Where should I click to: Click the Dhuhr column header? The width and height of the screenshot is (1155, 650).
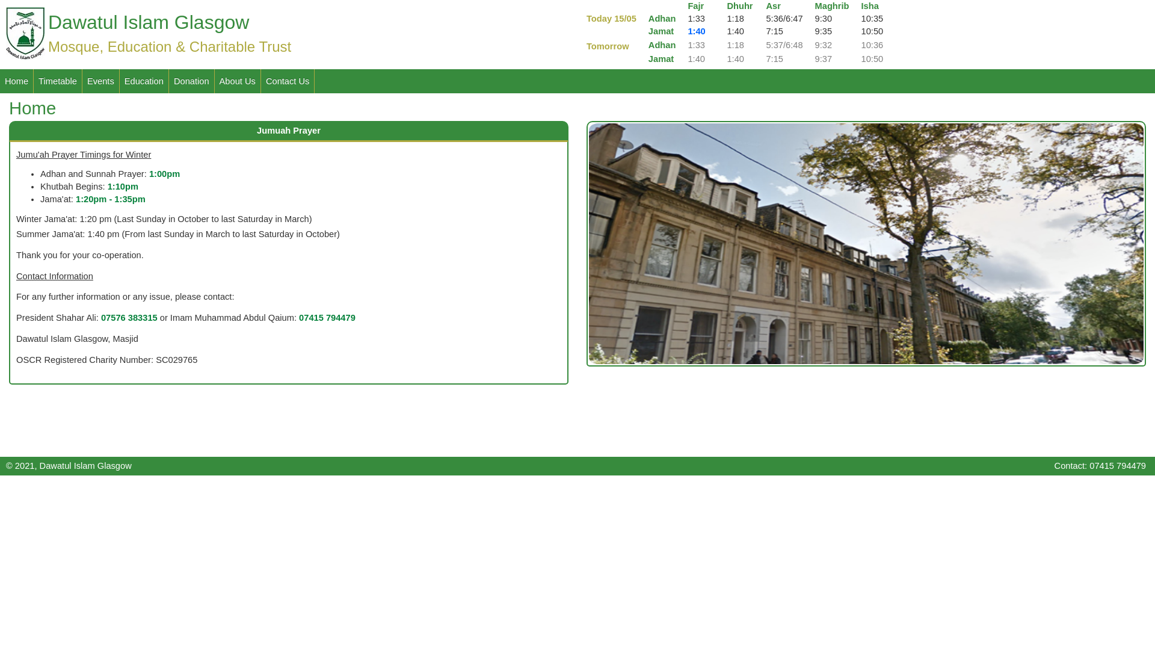coord(740,6)
